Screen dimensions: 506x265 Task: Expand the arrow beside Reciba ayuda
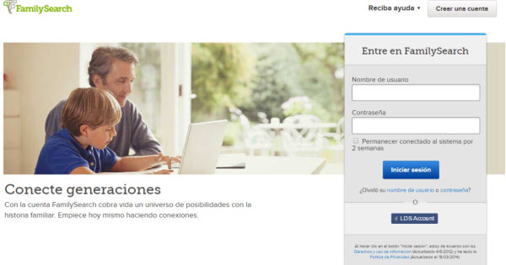419,8
